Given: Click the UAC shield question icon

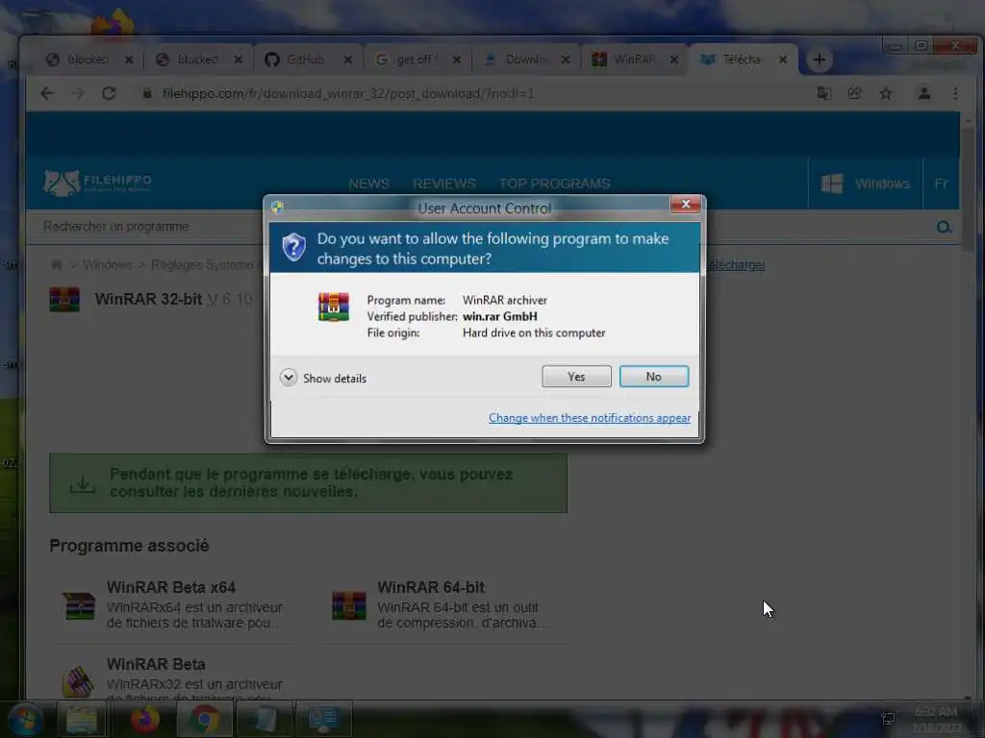Looking at the screenshot, I should tap(293, 247).
